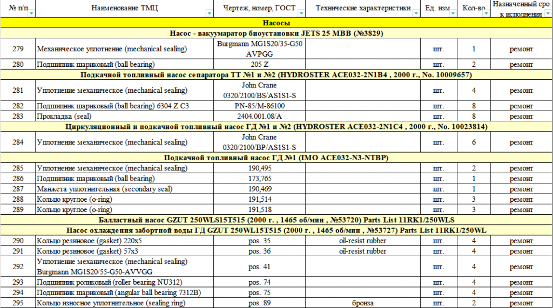This screenshot has width=553, height=308.
Task: Open the Чертеж, номер, ГОСТ filter dropdown
Action: (x=300, y=13)
